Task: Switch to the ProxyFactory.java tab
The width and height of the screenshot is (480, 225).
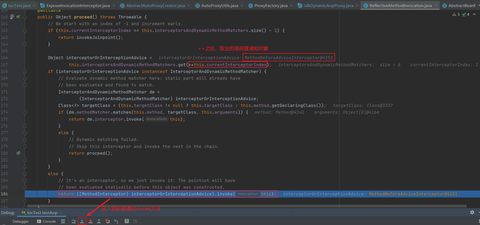Action: coord(271,5)
